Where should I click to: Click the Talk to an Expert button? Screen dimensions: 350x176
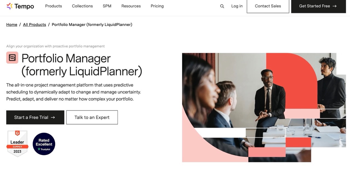92,117
